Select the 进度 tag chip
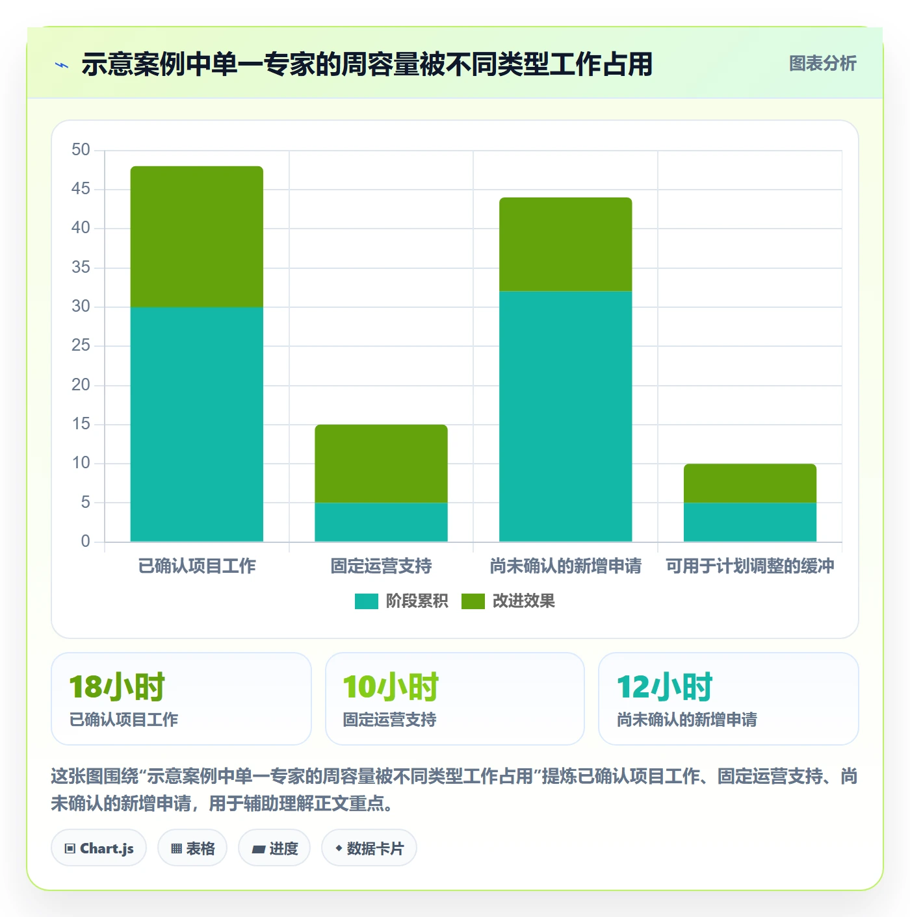The image size is (910, 917). [x=274, y=848]
